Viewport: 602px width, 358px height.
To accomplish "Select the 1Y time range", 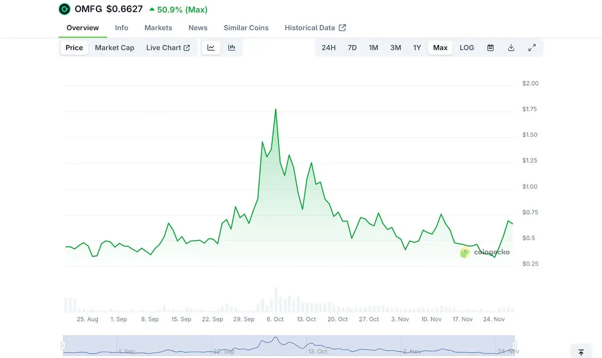I will [x=417, y=48].
